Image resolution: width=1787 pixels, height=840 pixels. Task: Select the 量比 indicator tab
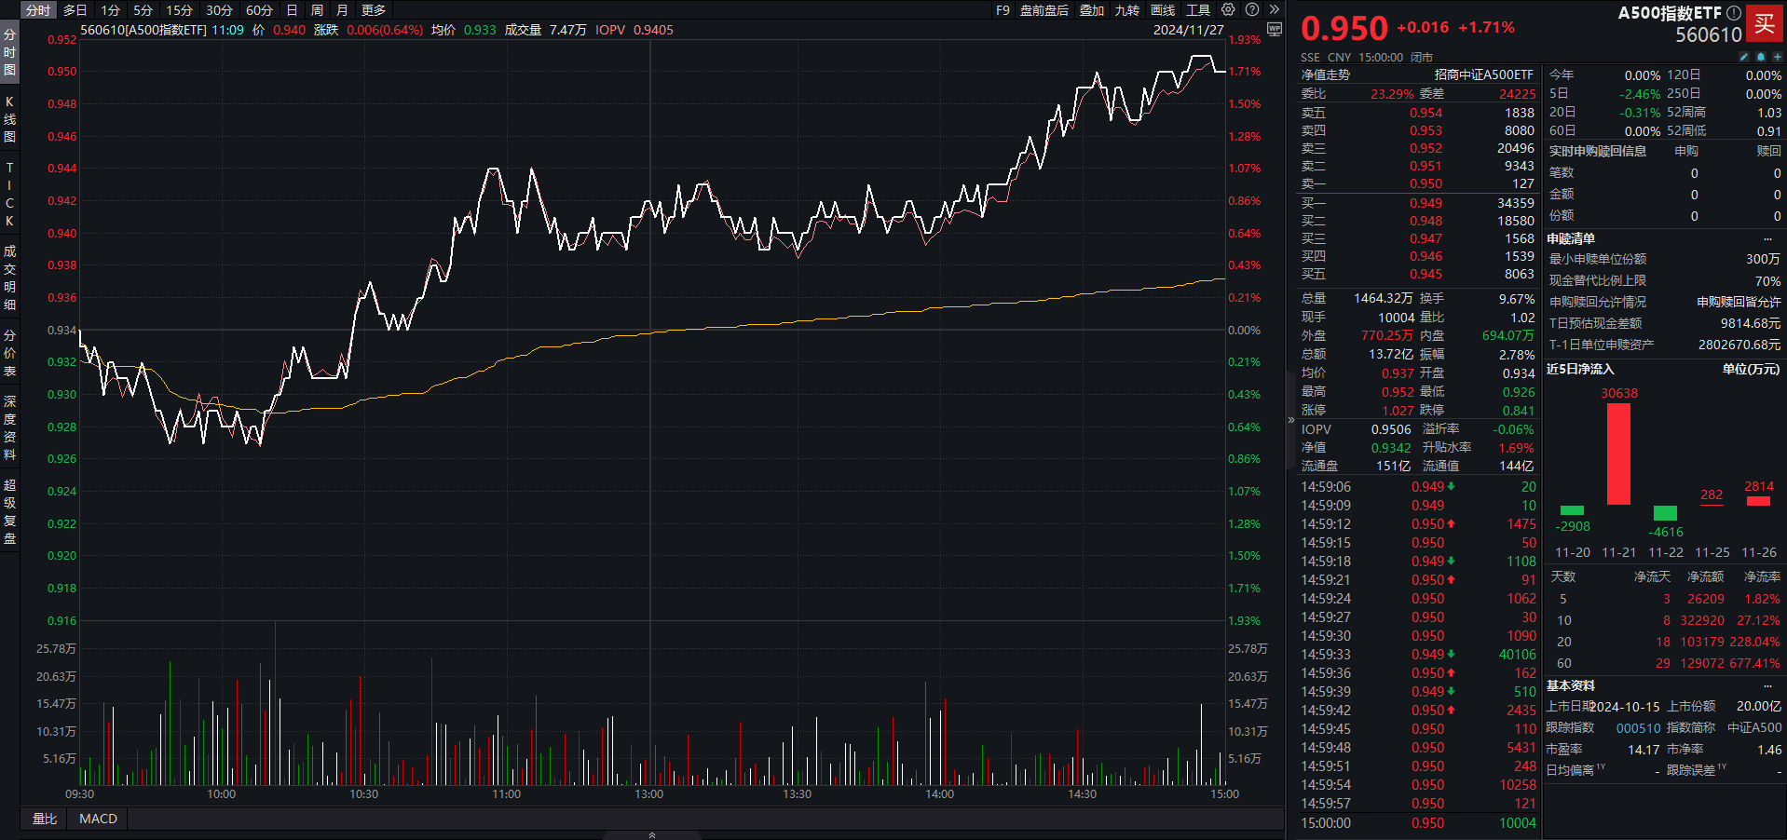[45, 819]
